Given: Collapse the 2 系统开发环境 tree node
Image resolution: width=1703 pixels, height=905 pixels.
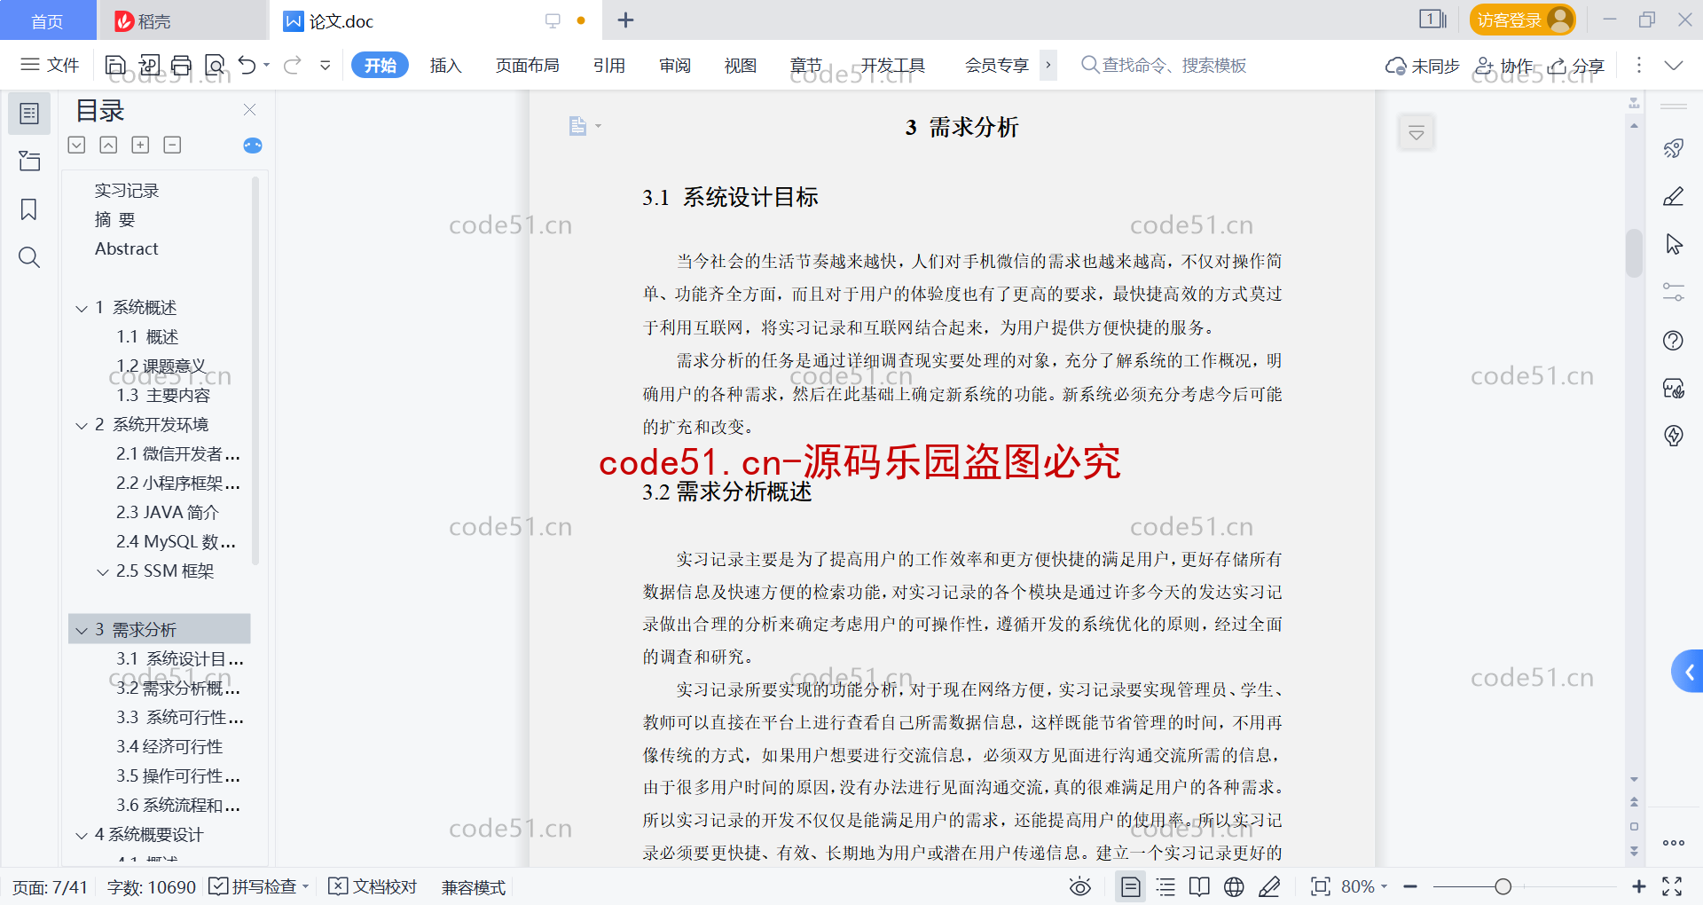Looking at the screenshot, I should [82, 425].
